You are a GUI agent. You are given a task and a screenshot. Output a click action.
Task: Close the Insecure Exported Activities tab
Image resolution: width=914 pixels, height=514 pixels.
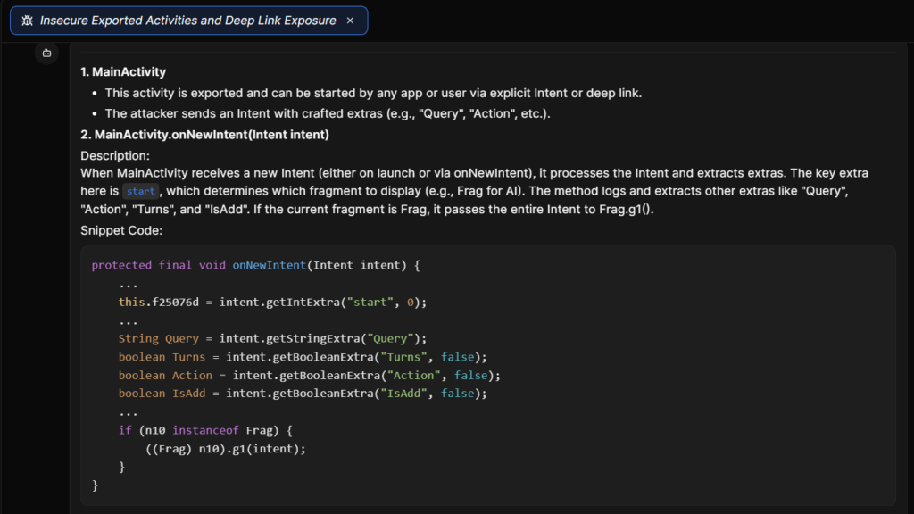[350, 21]
